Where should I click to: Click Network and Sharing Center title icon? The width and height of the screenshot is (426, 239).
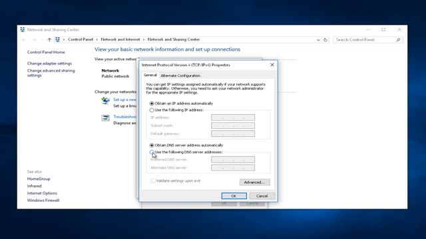[23, 29]
